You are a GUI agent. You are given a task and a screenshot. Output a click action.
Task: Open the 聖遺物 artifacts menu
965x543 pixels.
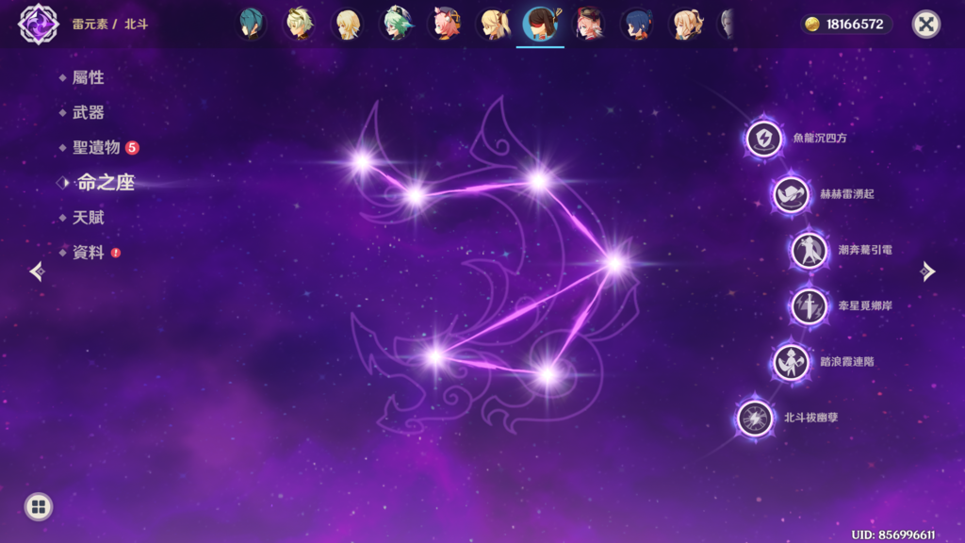pos(96,148)
